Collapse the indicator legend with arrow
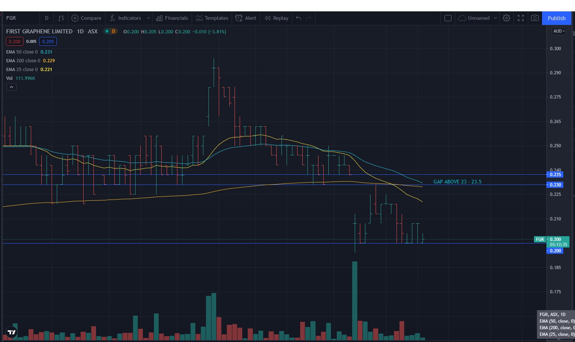The width and height of the screenshot is (575, 342). pos(11,87)
